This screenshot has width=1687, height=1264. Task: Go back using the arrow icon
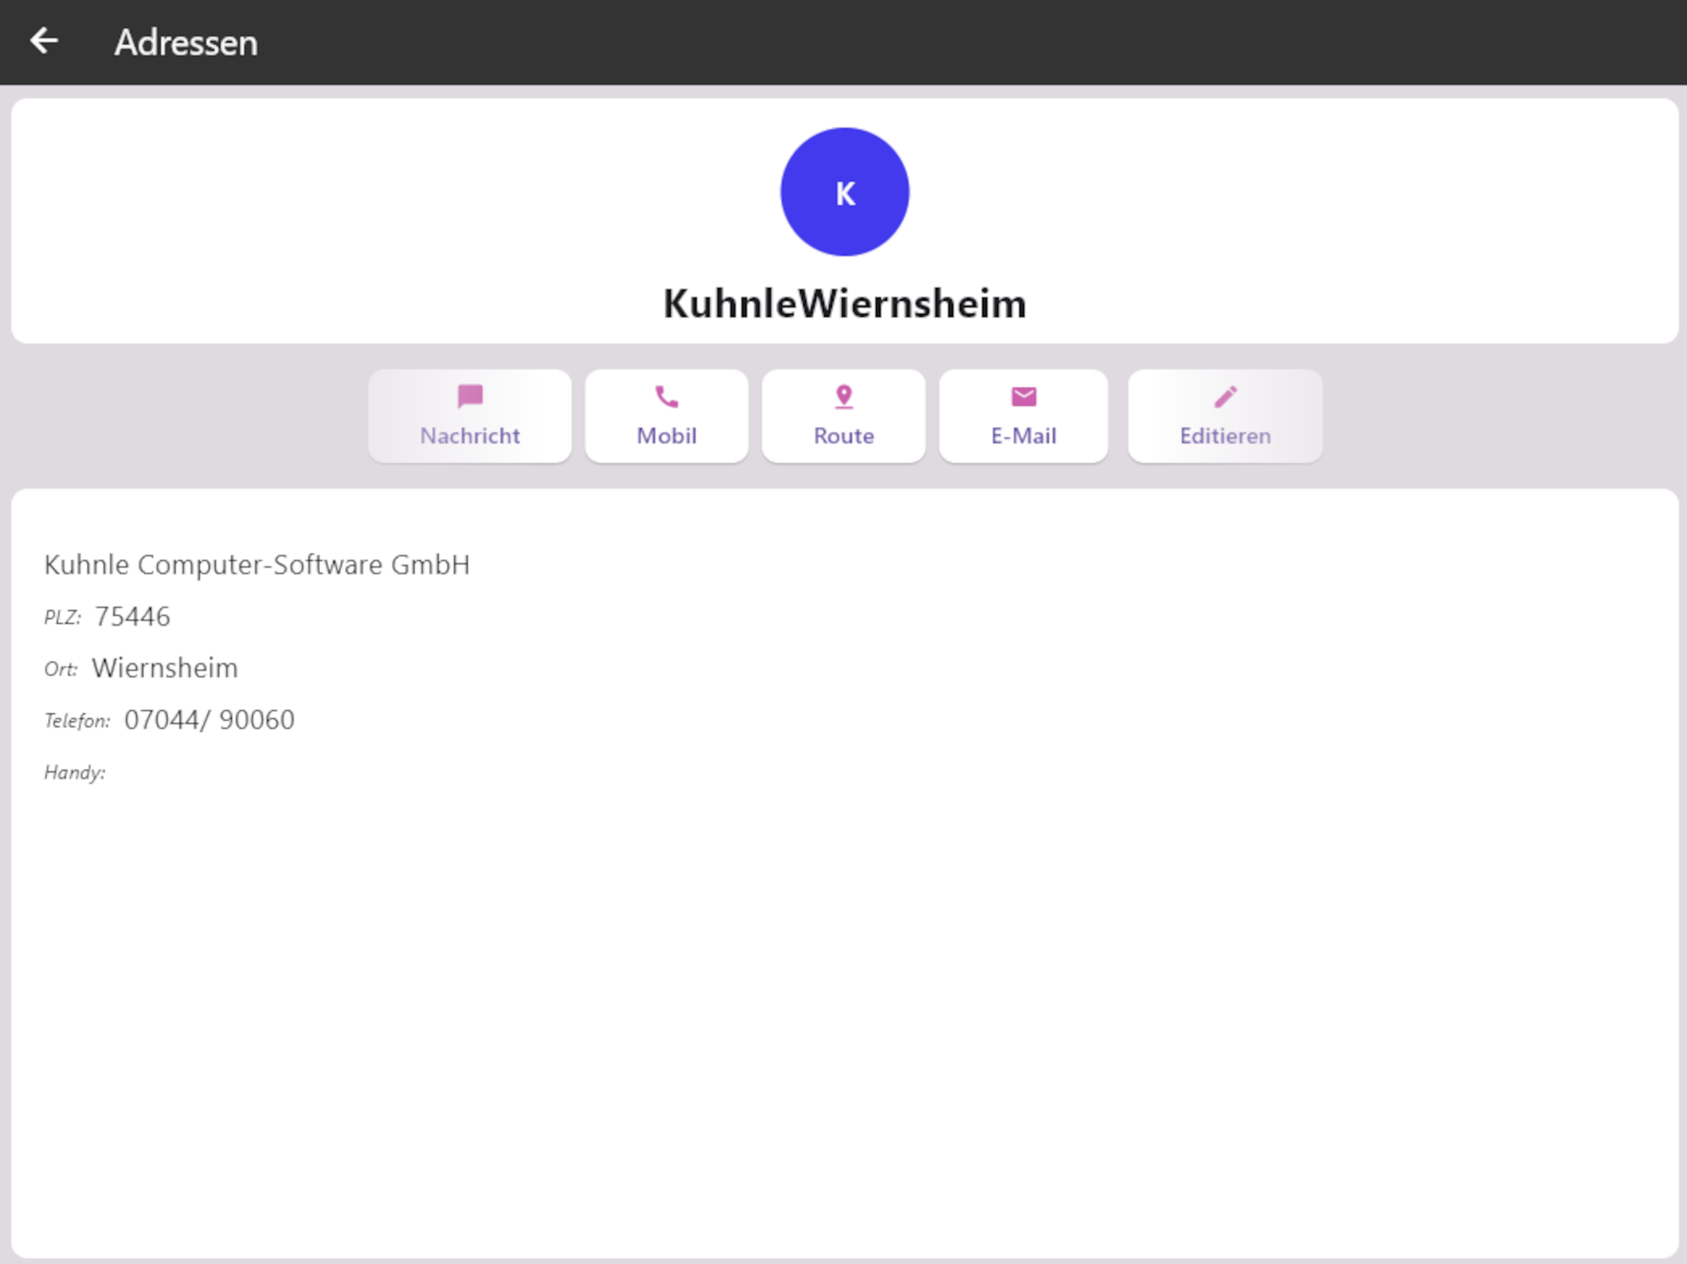pos(44,41)
